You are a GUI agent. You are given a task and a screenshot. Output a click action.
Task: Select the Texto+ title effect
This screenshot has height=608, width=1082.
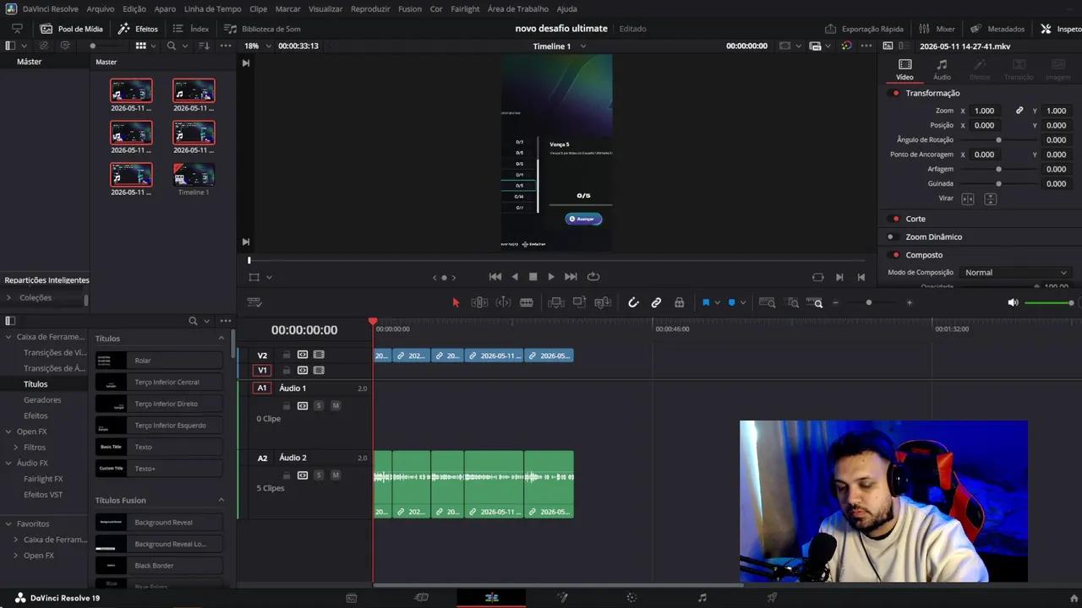point(159,468)
